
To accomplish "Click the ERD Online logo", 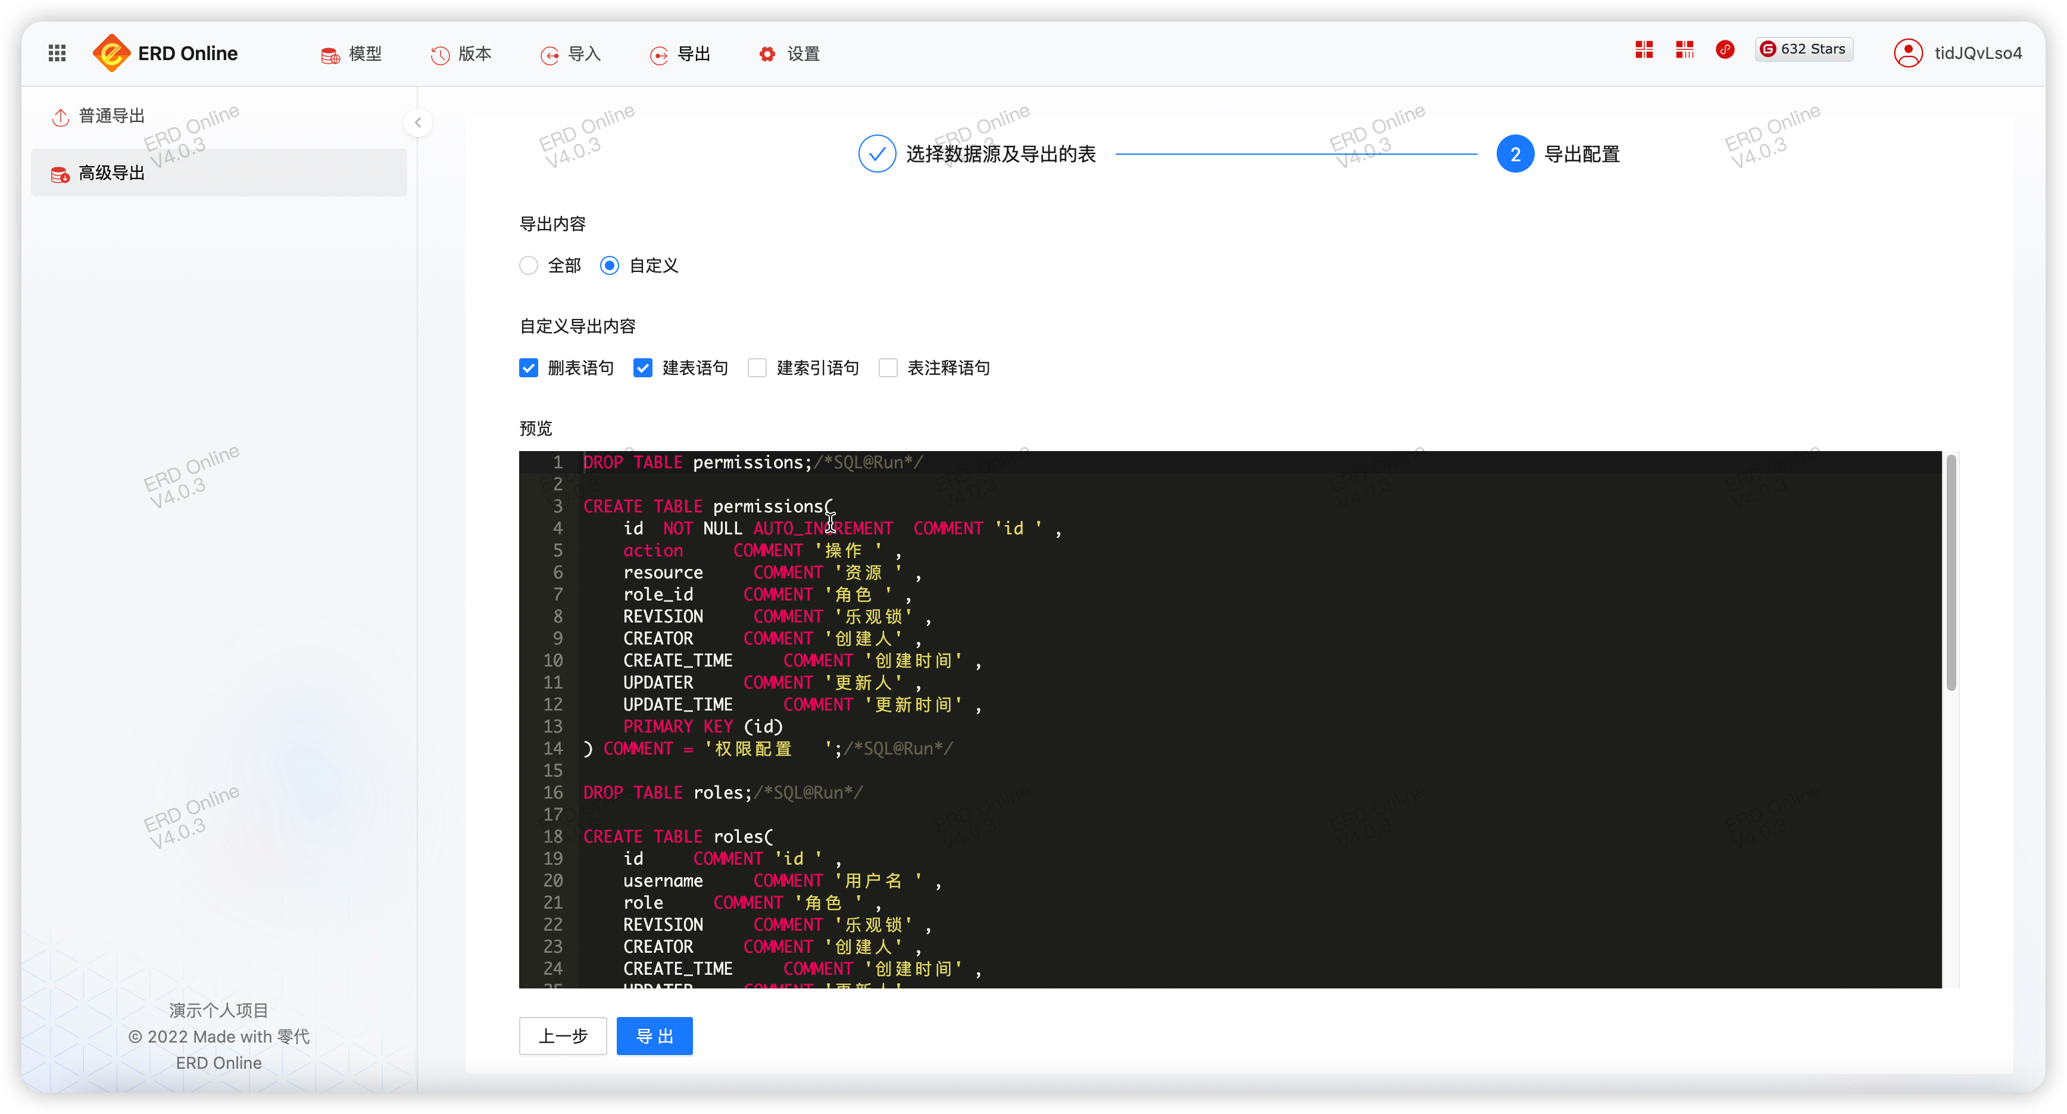I will (166, 53).
